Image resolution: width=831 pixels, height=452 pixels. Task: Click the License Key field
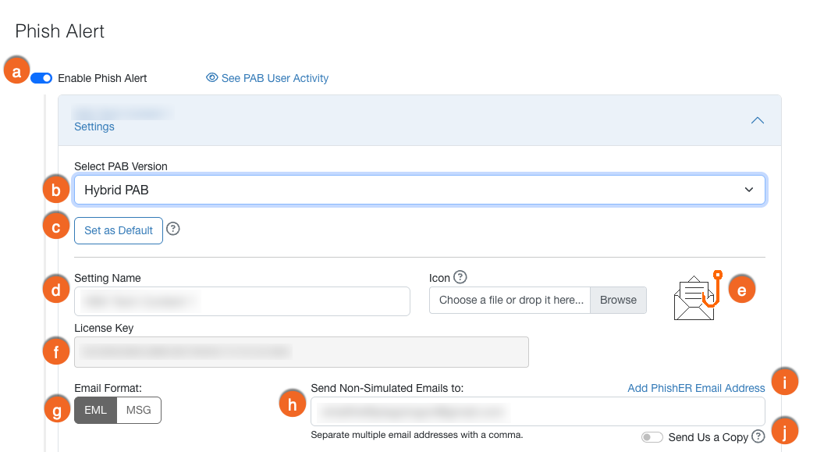pyautogui.click(x=301, y=352)
